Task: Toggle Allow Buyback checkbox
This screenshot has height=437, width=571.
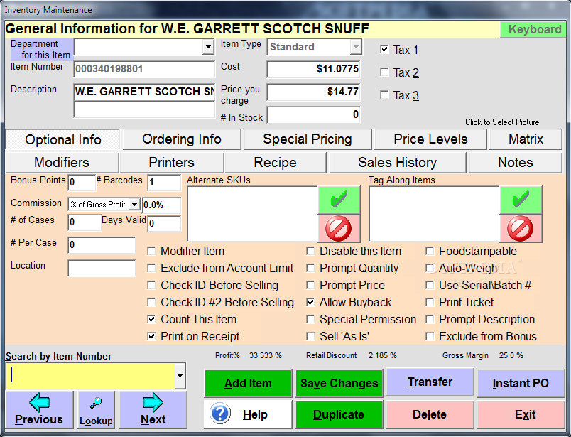Action: [310, 302]
